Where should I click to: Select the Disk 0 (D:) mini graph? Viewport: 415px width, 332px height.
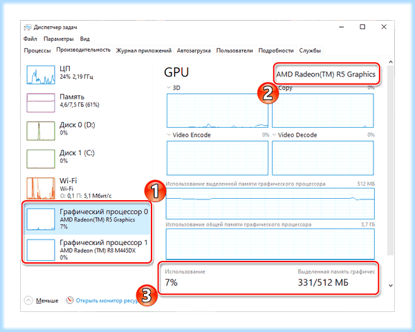(x=41, y=130)
